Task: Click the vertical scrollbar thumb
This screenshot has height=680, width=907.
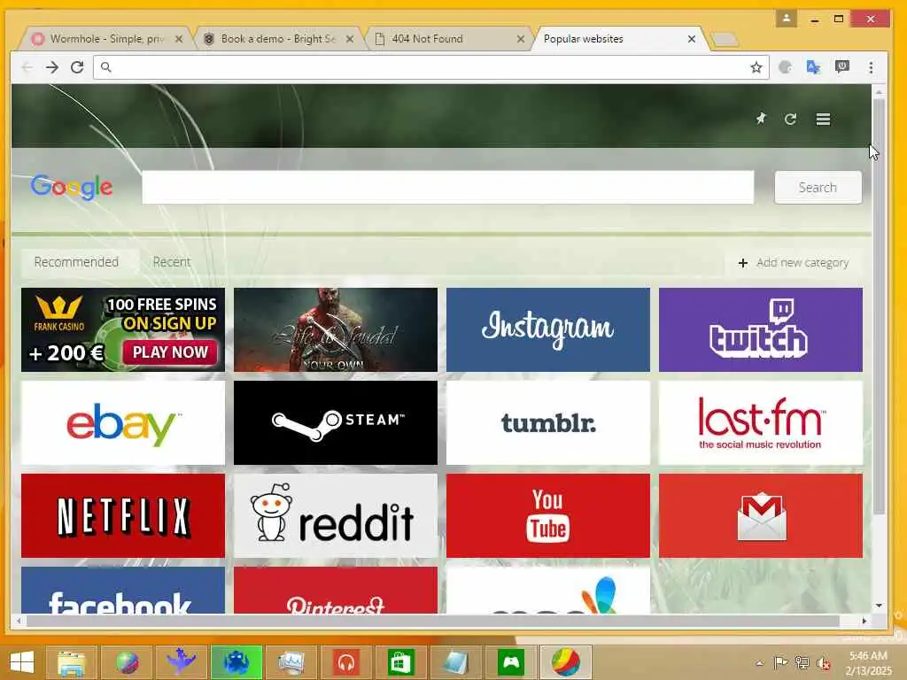Action: click(879, 306)
